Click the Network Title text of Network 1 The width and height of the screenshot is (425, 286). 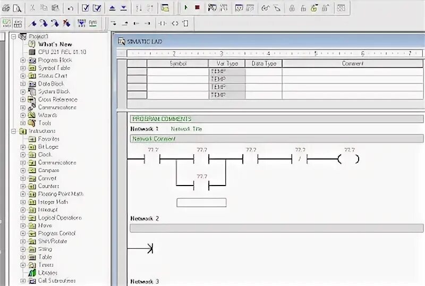(186, 129)
